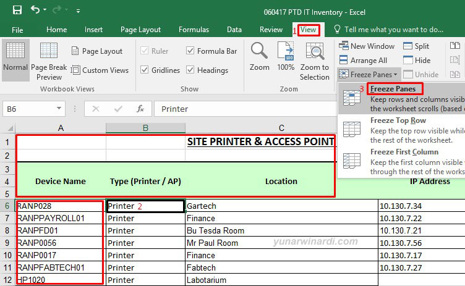The height and width of the screenshot is (286, 465).
Task: Click the View ribbon tab
Action: click(308, 30)
